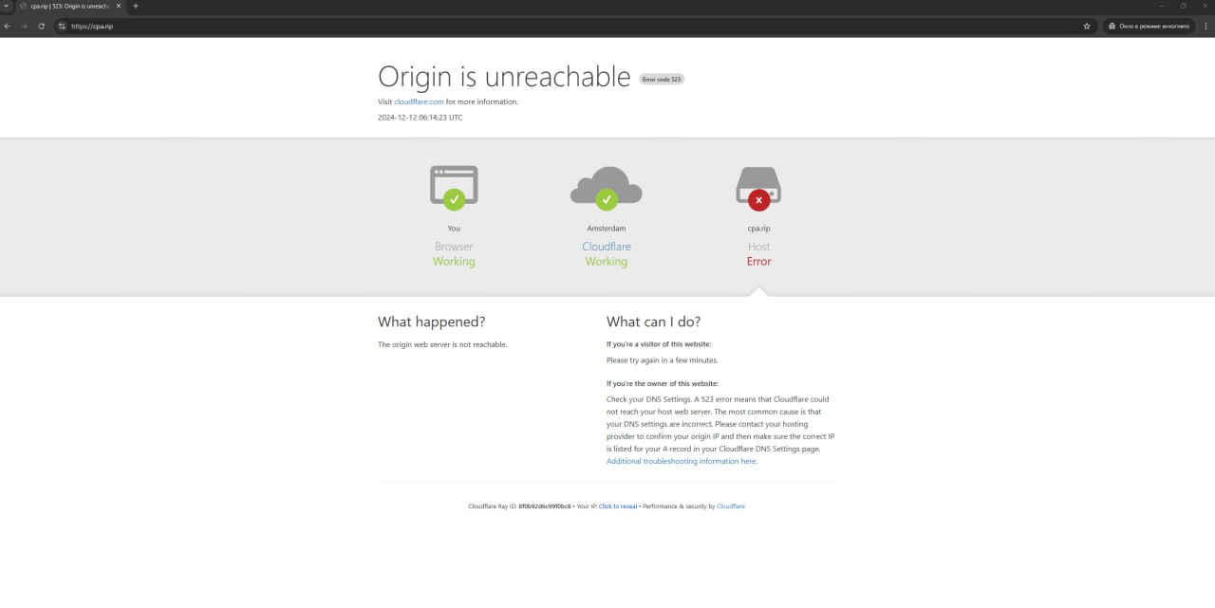Focus the address bar showing https://cpa.rip

click(575, 26)
